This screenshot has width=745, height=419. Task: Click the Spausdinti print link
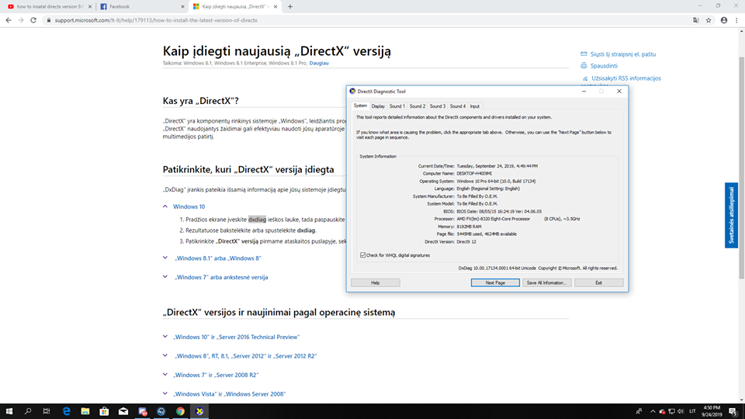pyautogui.click(x=604, y=65)
